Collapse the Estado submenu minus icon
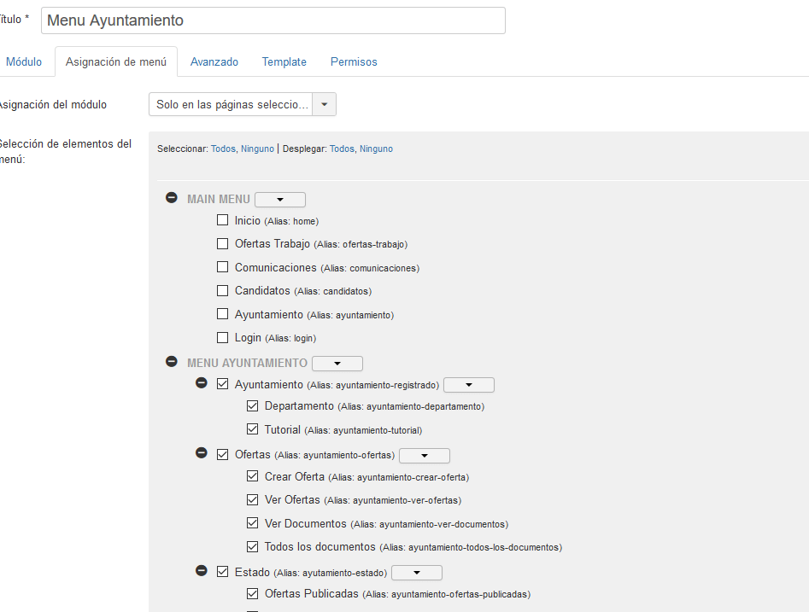The height and width of the screenshot is (612, 809). pyautogui.click(x=202, y=571)
